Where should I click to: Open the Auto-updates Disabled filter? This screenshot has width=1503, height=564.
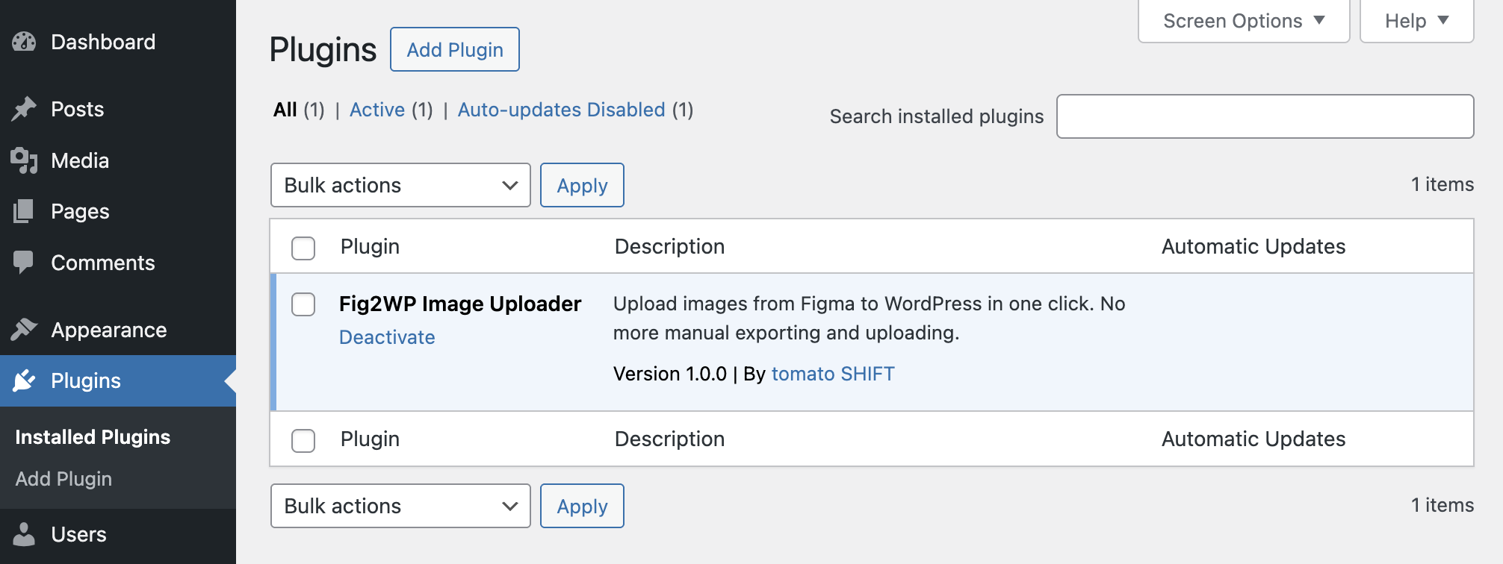tap(561, 110)
